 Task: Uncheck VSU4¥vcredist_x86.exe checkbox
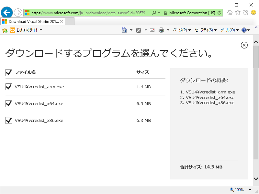[9, 120]
